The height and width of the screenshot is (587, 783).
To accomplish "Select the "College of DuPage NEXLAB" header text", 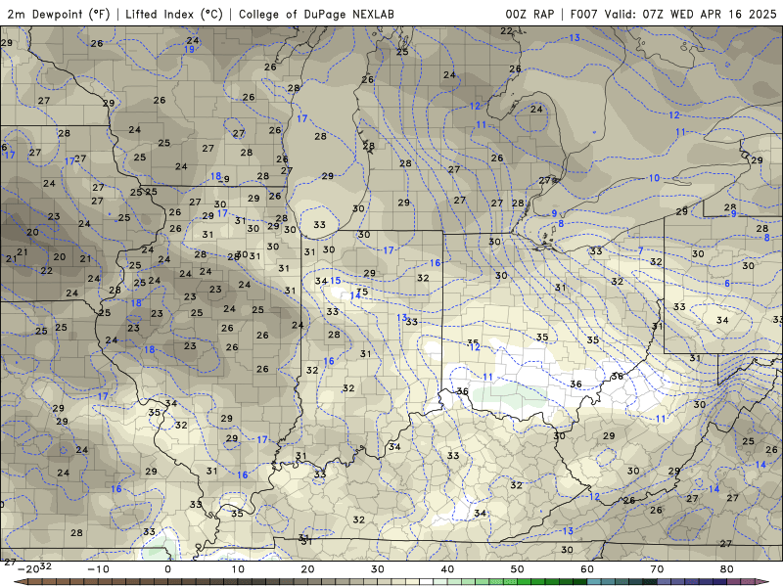I will [316, 14].
